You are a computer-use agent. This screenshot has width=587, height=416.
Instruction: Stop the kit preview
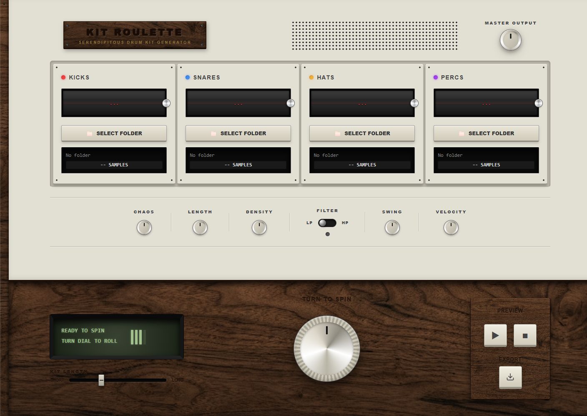click(525, 335)
